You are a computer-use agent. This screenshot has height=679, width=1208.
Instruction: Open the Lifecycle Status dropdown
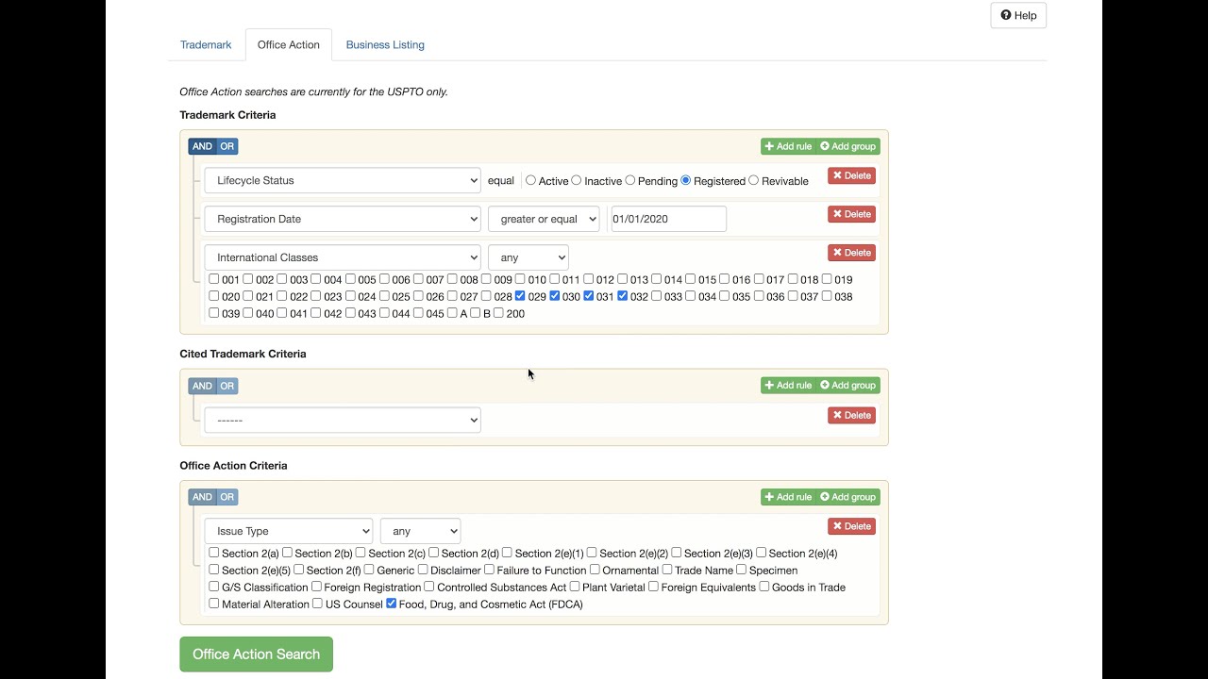click(343, 180)
